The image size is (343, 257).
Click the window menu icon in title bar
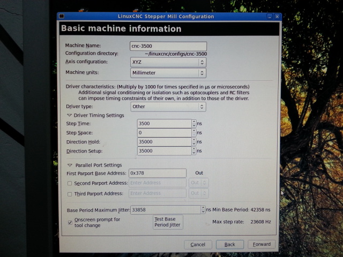point(62,16)
